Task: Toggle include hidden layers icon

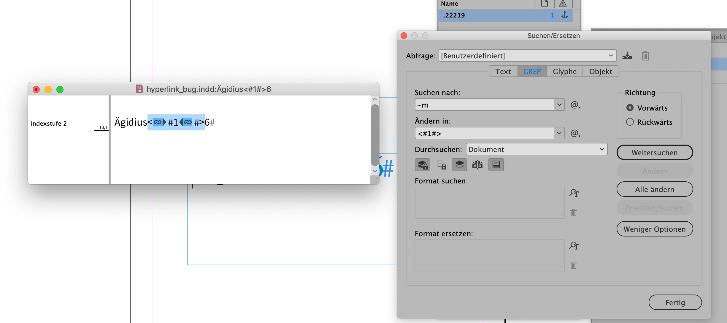Action: [459, 165]
